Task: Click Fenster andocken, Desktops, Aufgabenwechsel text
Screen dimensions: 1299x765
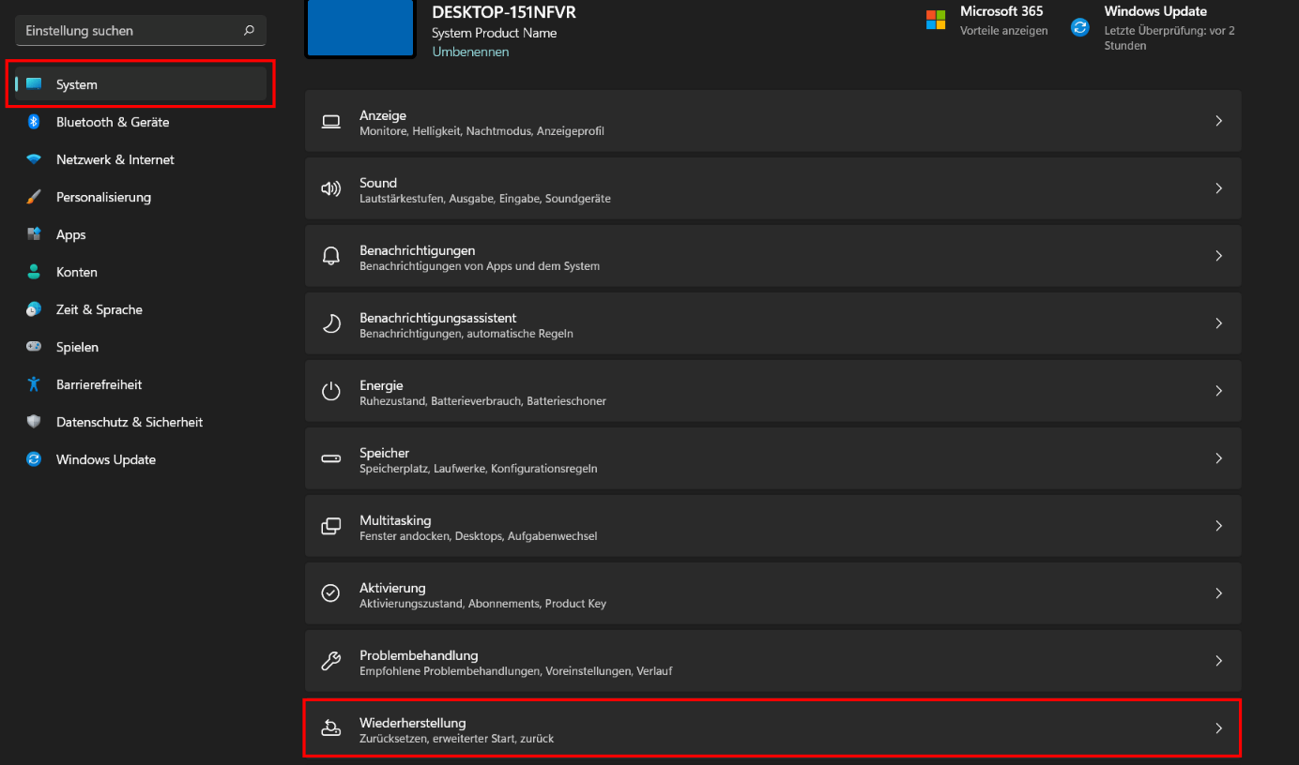Action: pyautogui.click(x=479, y=536)
